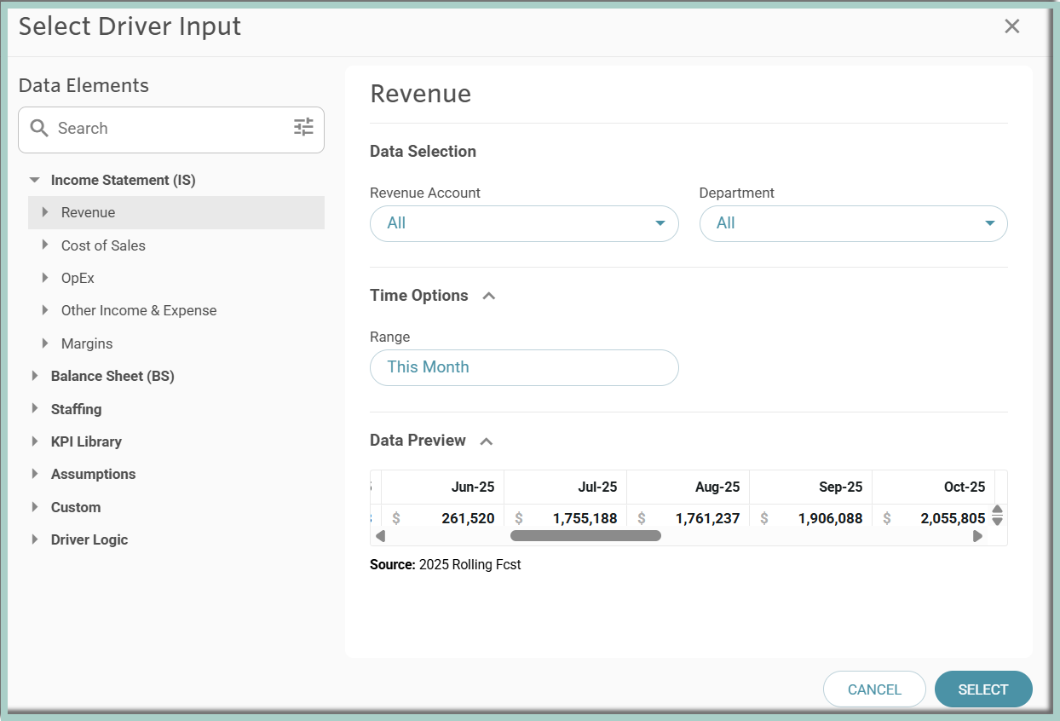Click the Jul-25 column header
Screen dimensions: 1060x721
(565, 487)
